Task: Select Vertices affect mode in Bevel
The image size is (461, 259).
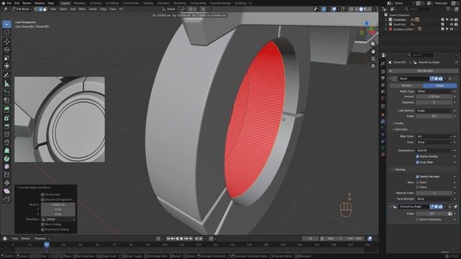Action: 406,86
